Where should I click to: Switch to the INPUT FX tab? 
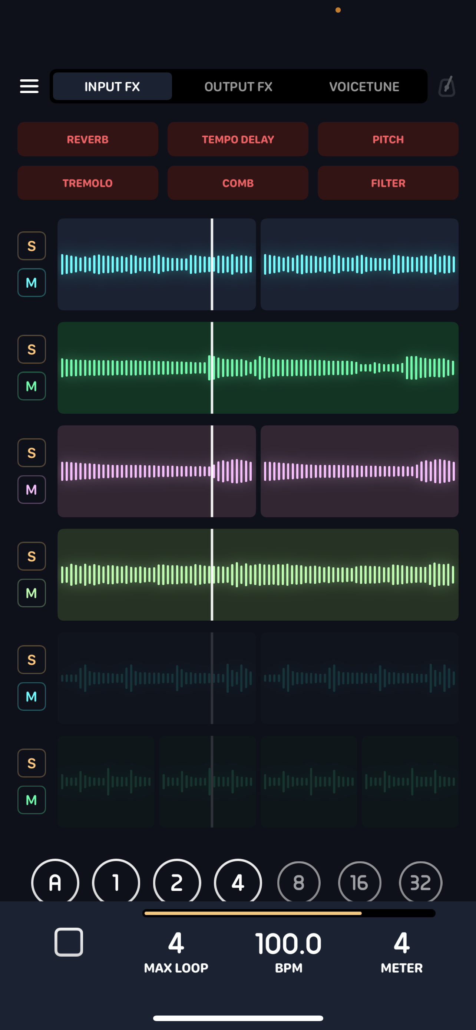[112, 86]
